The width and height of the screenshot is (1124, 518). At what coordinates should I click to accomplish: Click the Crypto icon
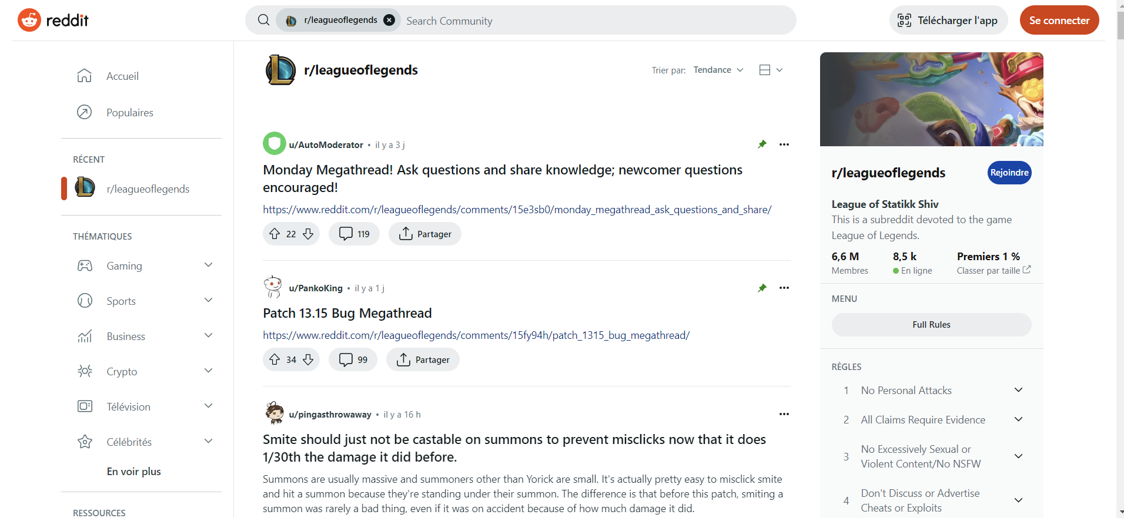pyautogui.click(x=85, y=371)
